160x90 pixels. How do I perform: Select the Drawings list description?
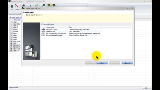click(x=50, y=31)
